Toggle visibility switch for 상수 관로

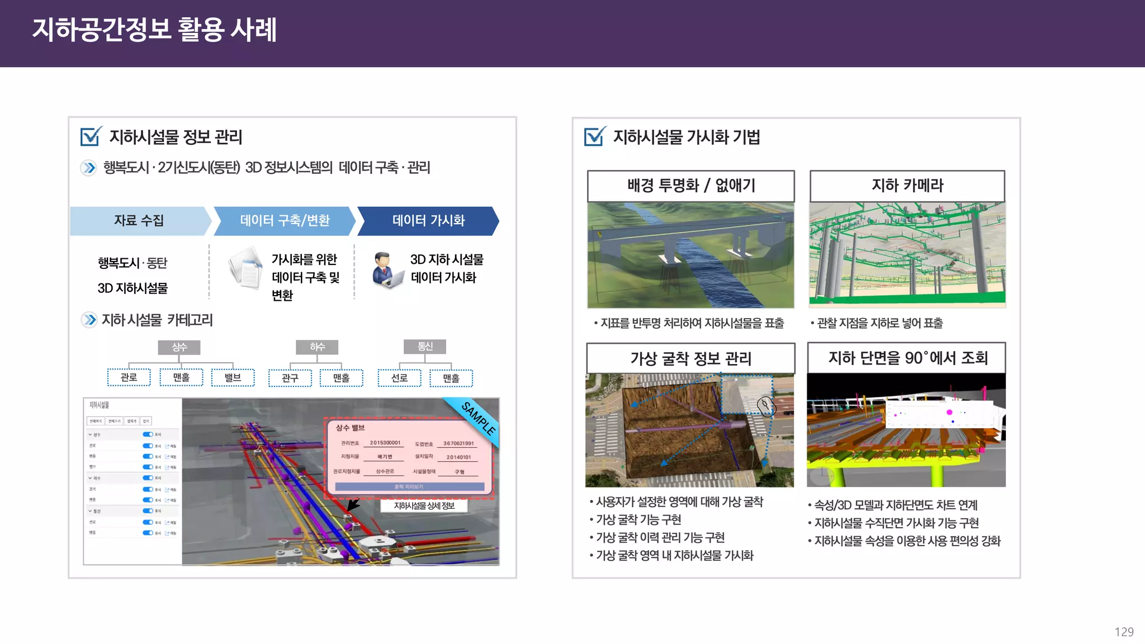(148, 446)
